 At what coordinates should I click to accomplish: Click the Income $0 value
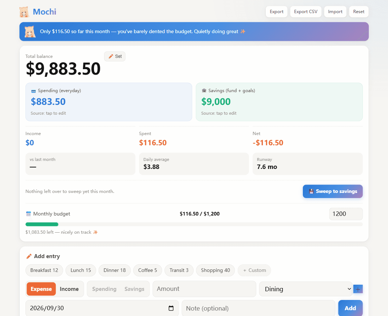coord(30,143)
